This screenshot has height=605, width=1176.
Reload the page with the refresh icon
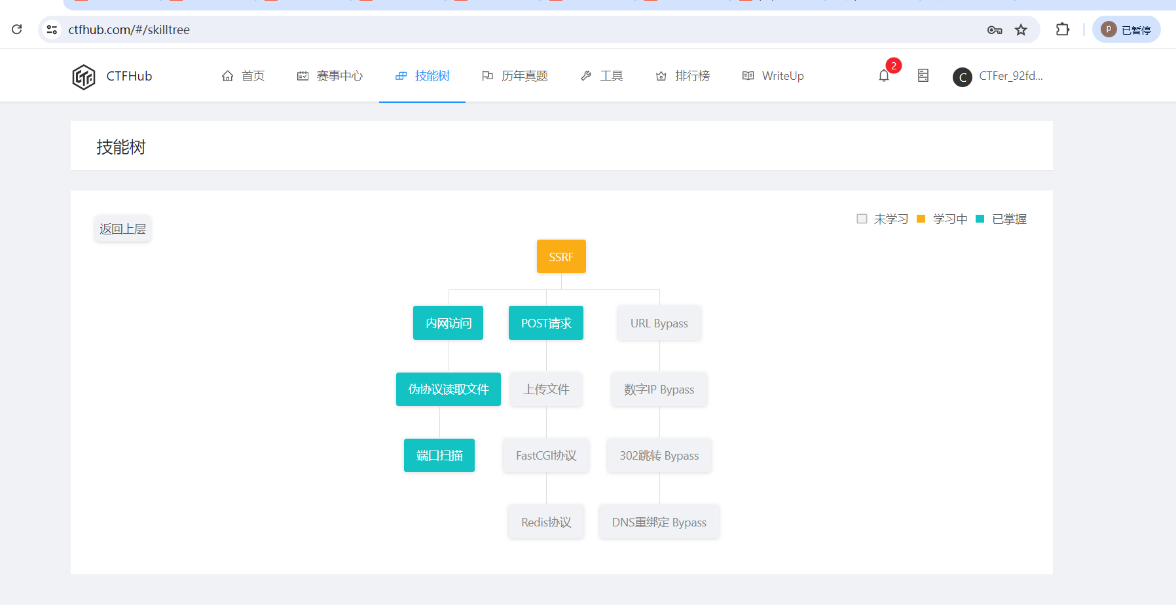point(17,29)
